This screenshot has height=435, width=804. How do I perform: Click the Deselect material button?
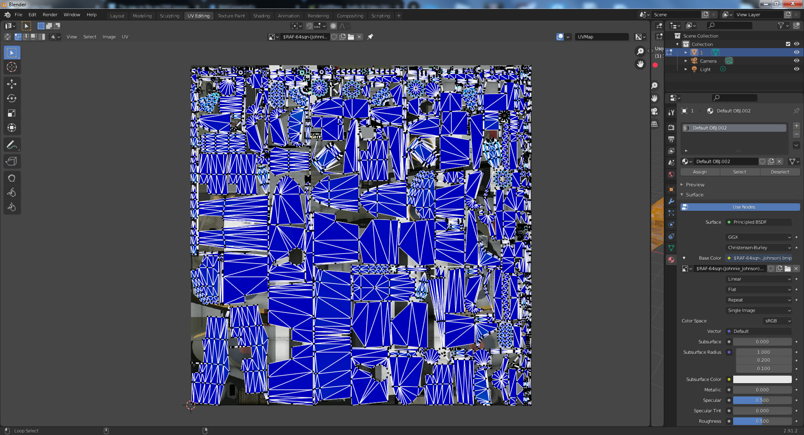point(780,172)
